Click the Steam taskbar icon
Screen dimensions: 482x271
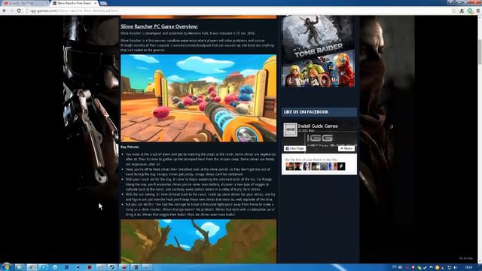click(111, 267)
